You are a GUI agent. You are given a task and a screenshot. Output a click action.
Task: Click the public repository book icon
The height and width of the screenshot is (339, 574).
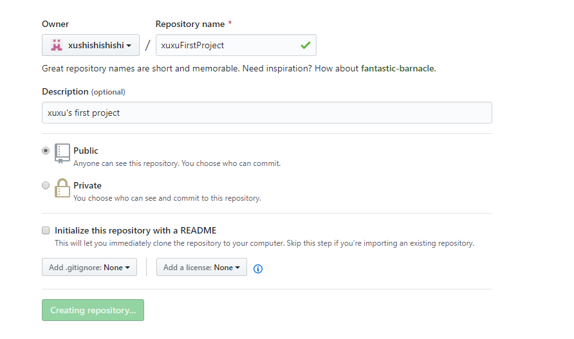point(62,153)
